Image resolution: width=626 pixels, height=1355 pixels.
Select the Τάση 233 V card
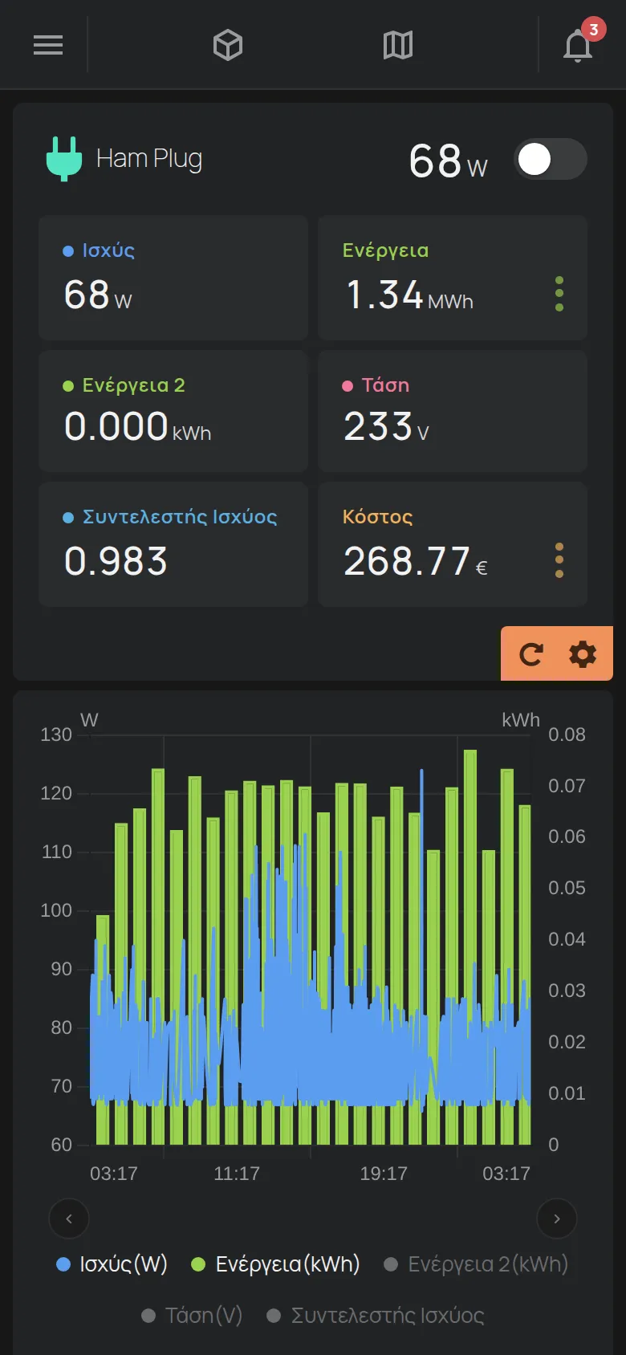point(453,411)
